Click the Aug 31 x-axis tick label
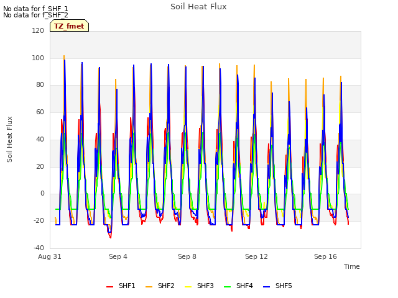398x298 pixels. click(x=50, y=256)
